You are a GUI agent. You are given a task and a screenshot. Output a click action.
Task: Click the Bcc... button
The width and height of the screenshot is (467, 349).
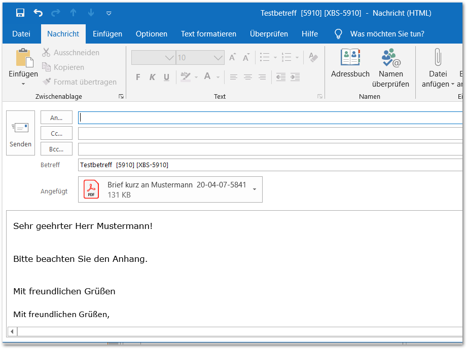coord(56,149)
